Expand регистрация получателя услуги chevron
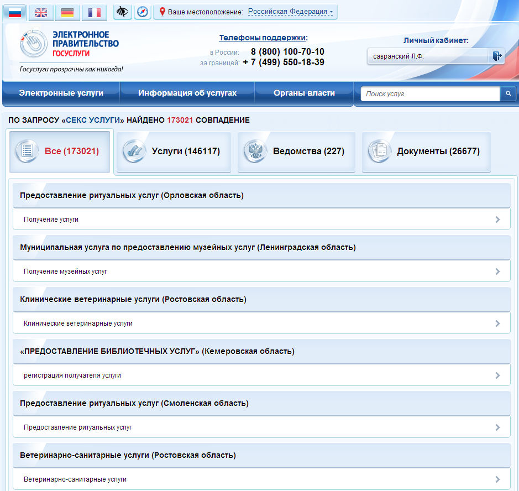This screenshot has width=519, height=491. point(497,375)
